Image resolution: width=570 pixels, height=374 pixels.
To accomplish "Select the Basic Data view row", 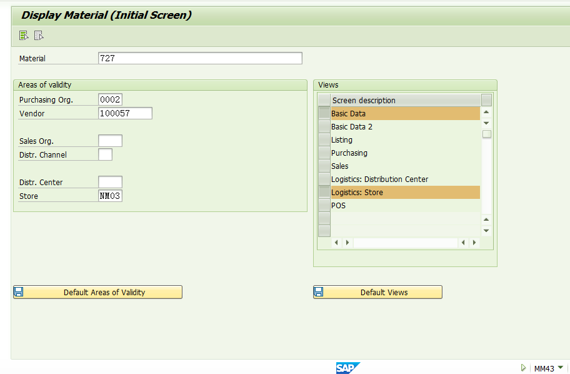I will point(406,113).
